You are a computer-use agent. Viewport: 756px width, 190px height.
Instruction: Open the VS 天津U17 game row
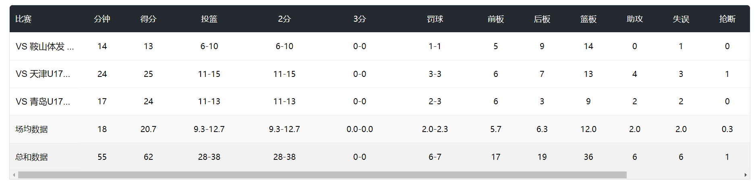tap(43, 74)
